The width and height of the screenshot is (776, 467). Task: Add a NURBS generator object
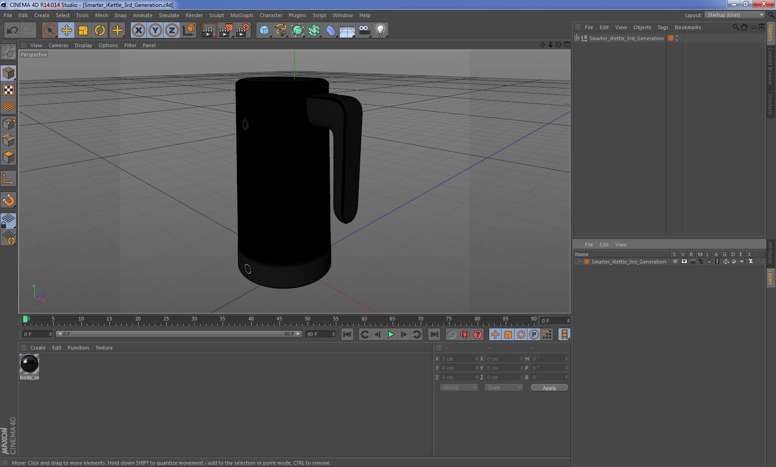click(x=297, y=31)
